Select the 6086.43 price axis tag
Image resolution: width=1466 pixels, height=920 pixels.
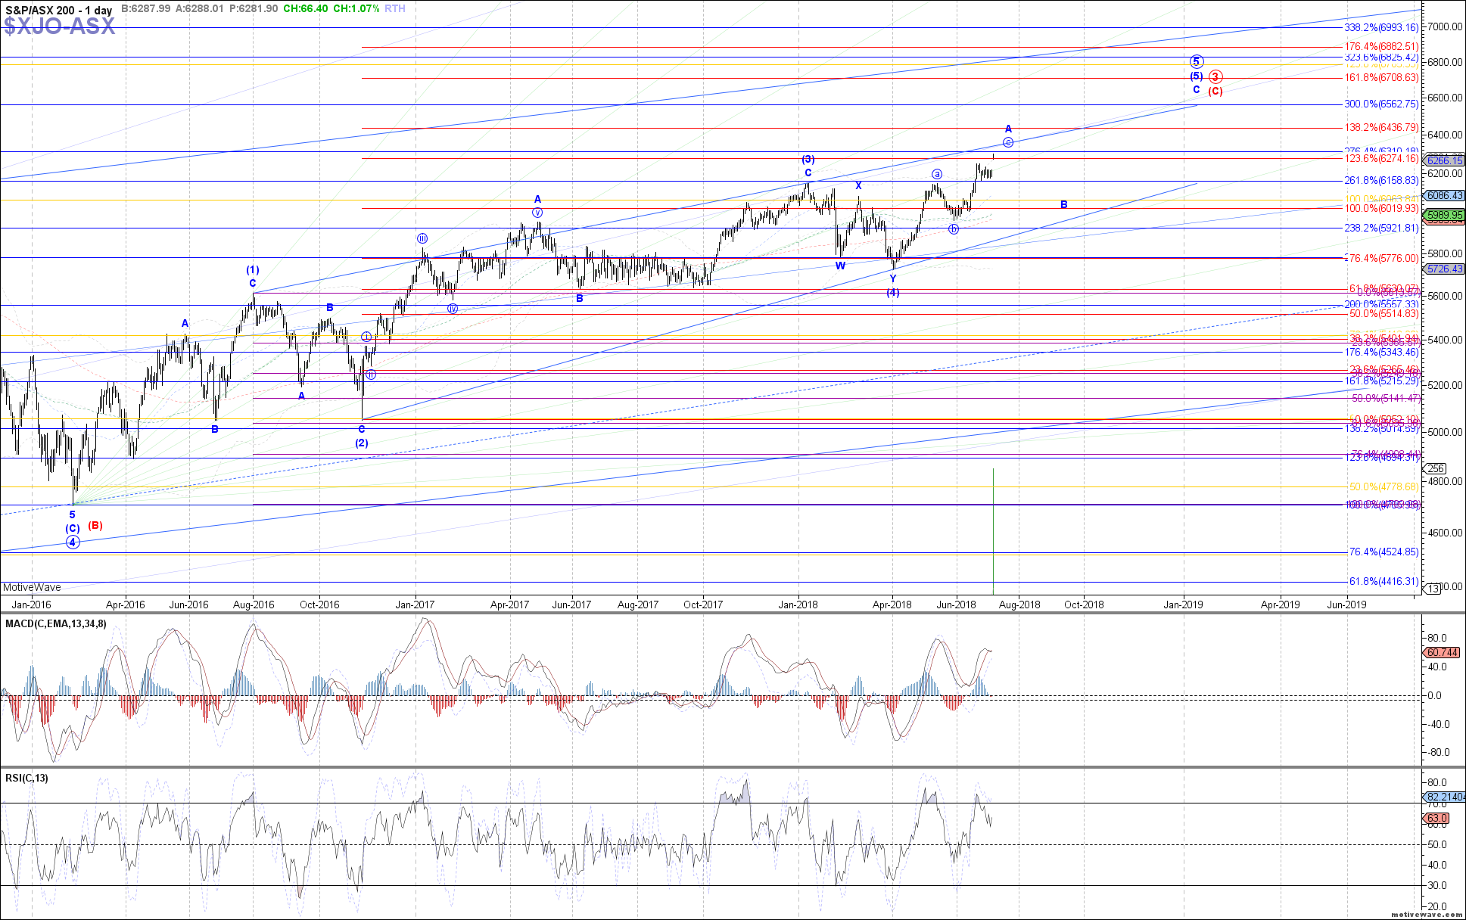(x=1444, y=195)
